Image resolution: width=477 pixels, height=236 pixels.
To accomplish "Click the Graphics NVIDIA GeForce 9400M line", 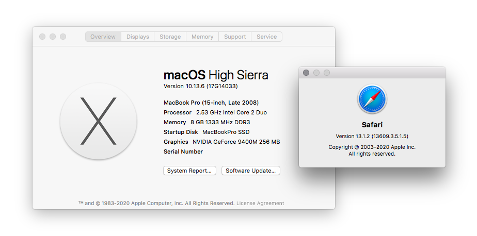I will click(x=222, y=142).
